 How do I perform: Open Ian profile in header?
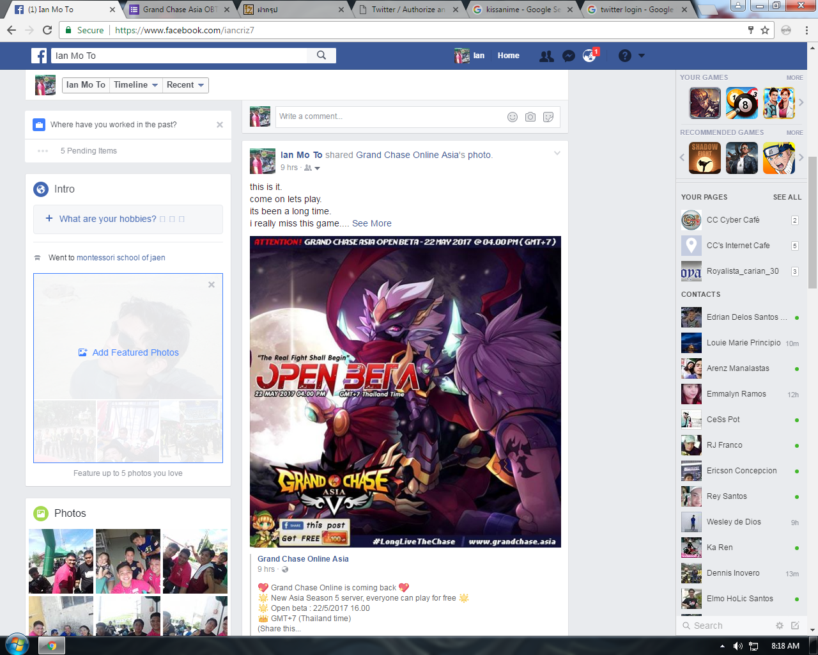coord(470,56)
